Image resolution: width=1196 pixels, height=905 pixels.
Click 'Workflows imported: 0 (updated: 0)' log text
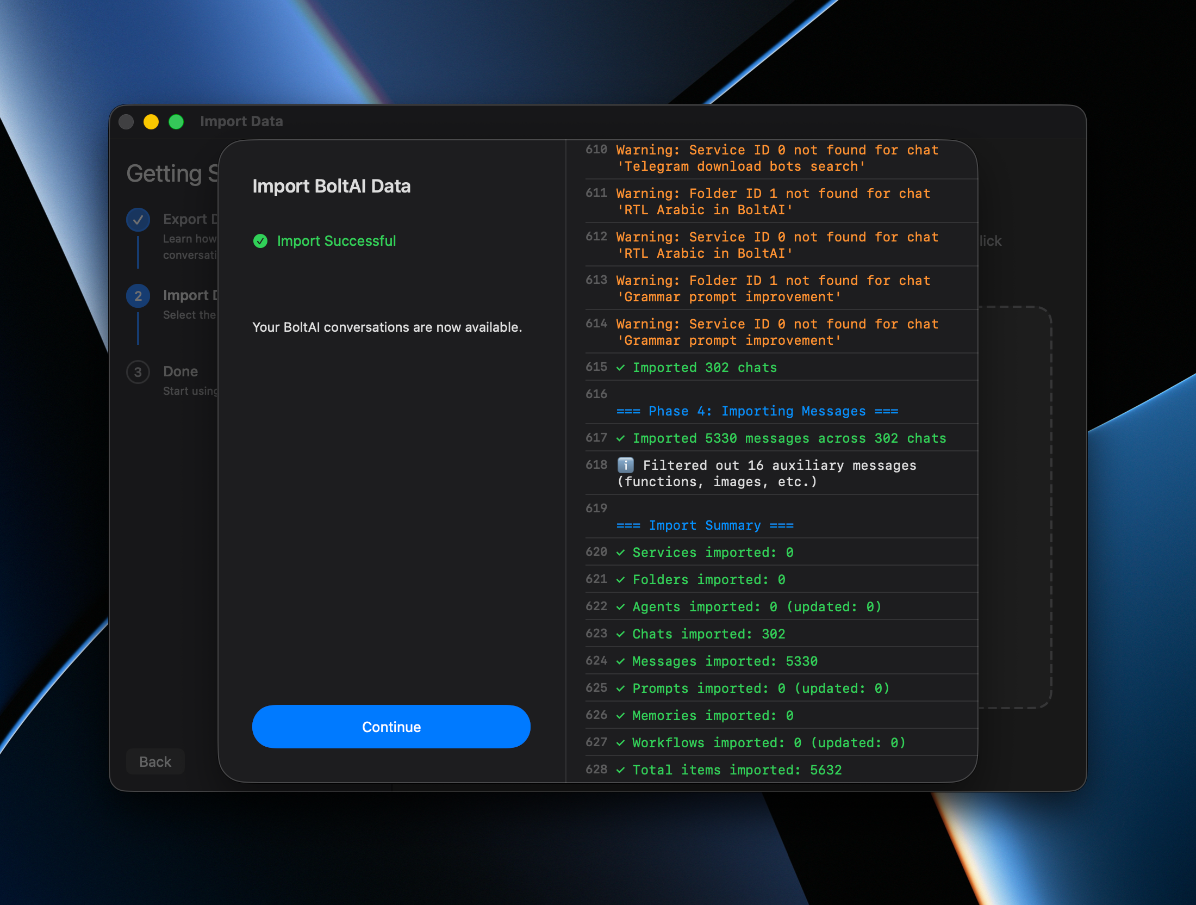769,743
